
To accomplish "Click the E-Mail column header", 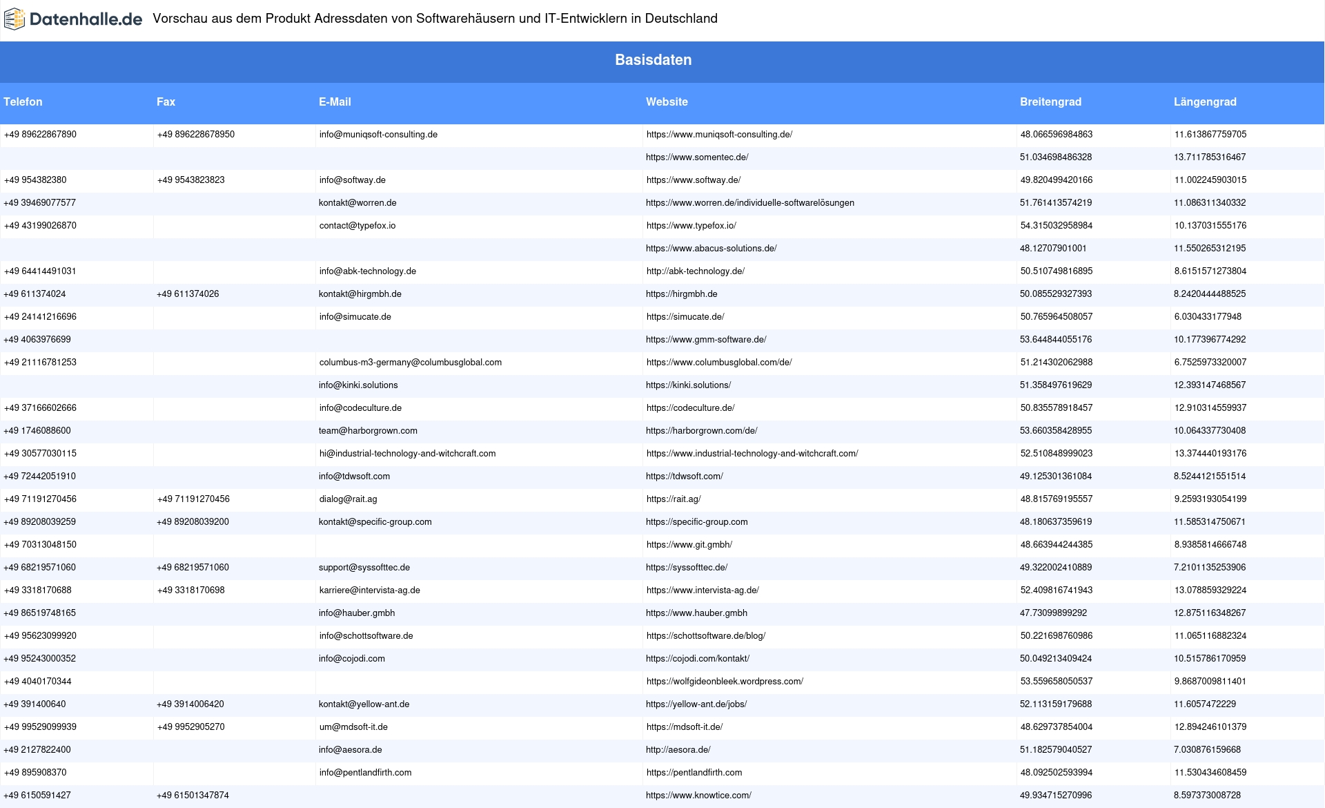I will (335, 102).
